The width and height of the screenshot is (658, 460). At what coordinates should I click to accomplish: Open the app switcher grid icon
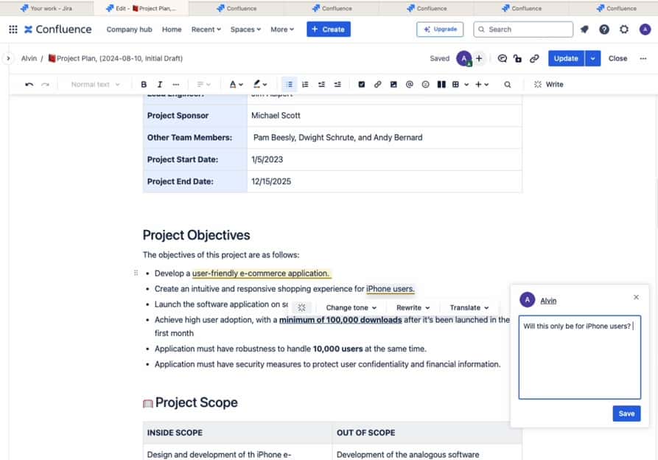click(13, 29)
